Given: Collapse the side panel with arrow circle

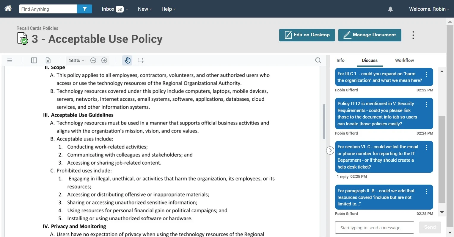Looking at the screenshot, I should 330,150.
